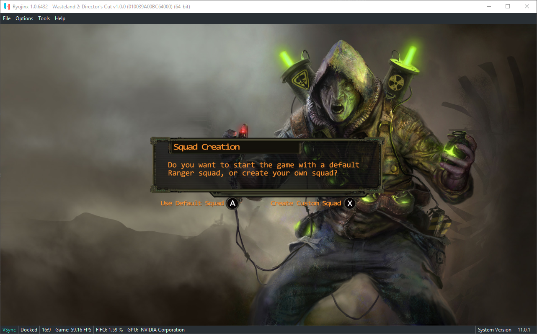Screen dimensions: 537x334
Task: Toggle VSync in the status bar
Action: (9, 330)
